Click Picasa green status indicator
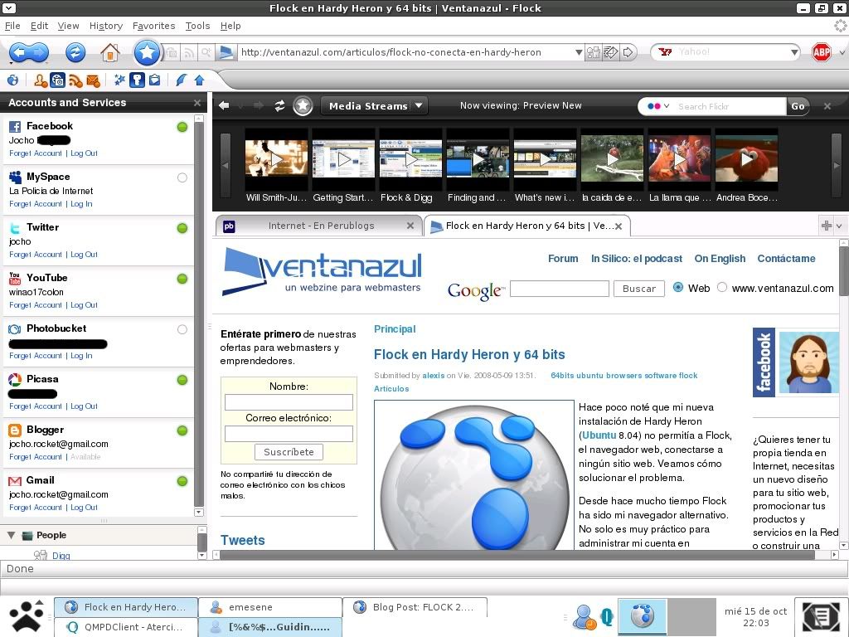Screen dimensions: 849x637 [182, 380]
